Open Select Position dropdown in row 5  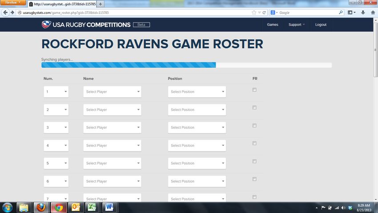click(x=197, y=163)
